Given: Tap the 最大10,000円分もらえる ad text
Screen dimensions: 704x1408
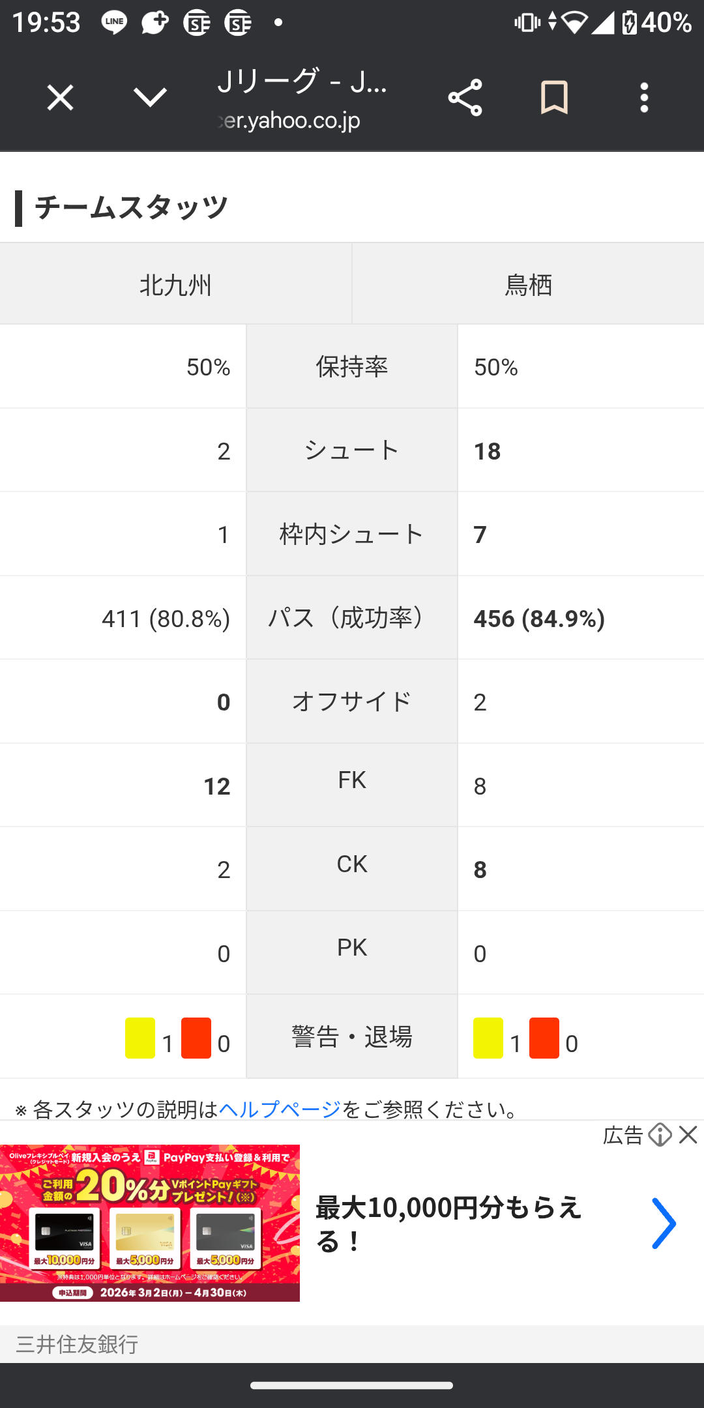Looking at the screenshot, I should pos(448,1224).
